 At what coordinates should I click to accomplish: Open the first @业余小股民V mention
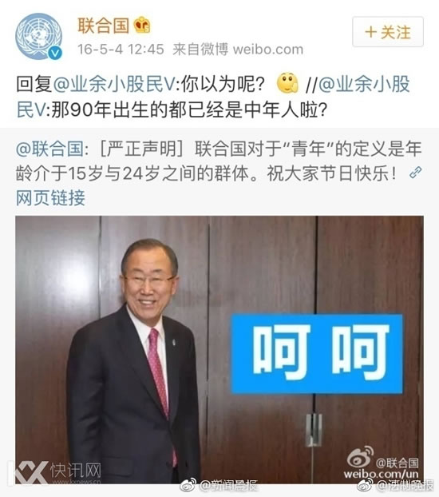(114, 85)
